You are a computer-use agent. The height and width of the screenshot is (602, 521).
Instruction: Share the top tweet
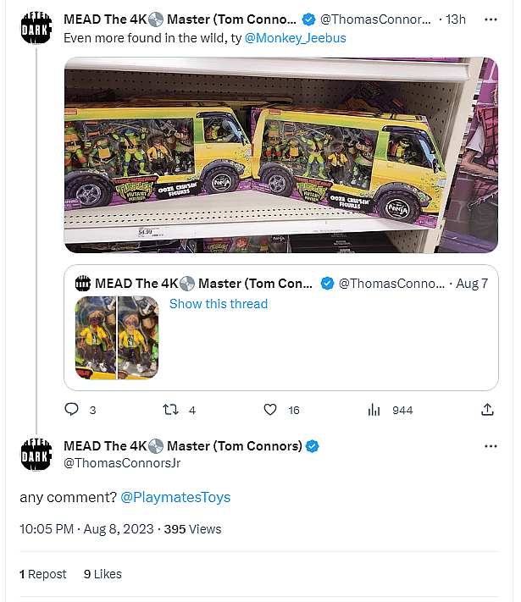coord(487,410)
